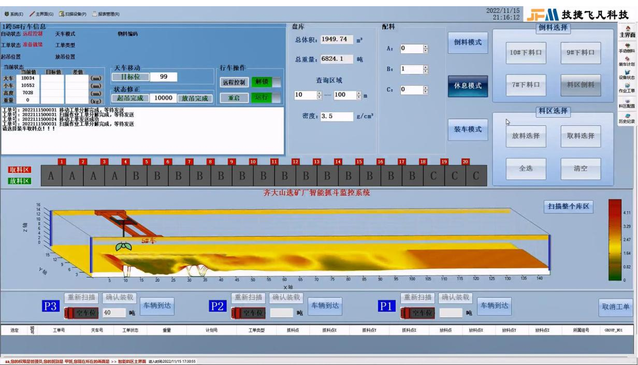The height and width of the screenshot is (365, 638).
Task: Activate 休息模式
Action: [x=468, y=86]
